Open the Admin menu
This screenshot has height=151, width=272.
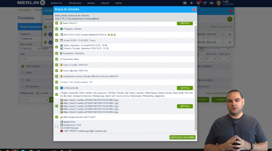coord(118,3)
